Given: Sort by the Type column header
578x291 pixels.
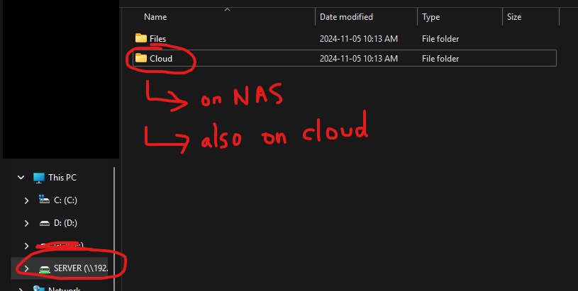Looking at the screenshot, I should tap(430, 17).
